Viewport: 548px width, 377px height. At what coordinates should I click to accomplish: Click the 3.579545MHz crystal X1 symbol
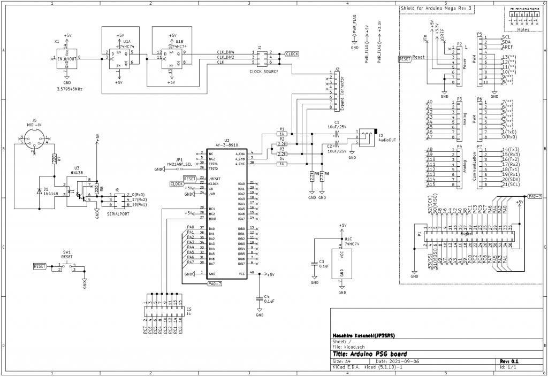coord(66,60)
